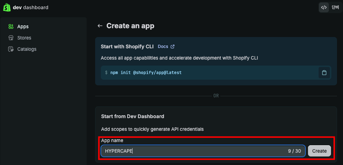Click the Apps grid icon
The width and height of the screenshot is (343, 165).
click(11, 26)
